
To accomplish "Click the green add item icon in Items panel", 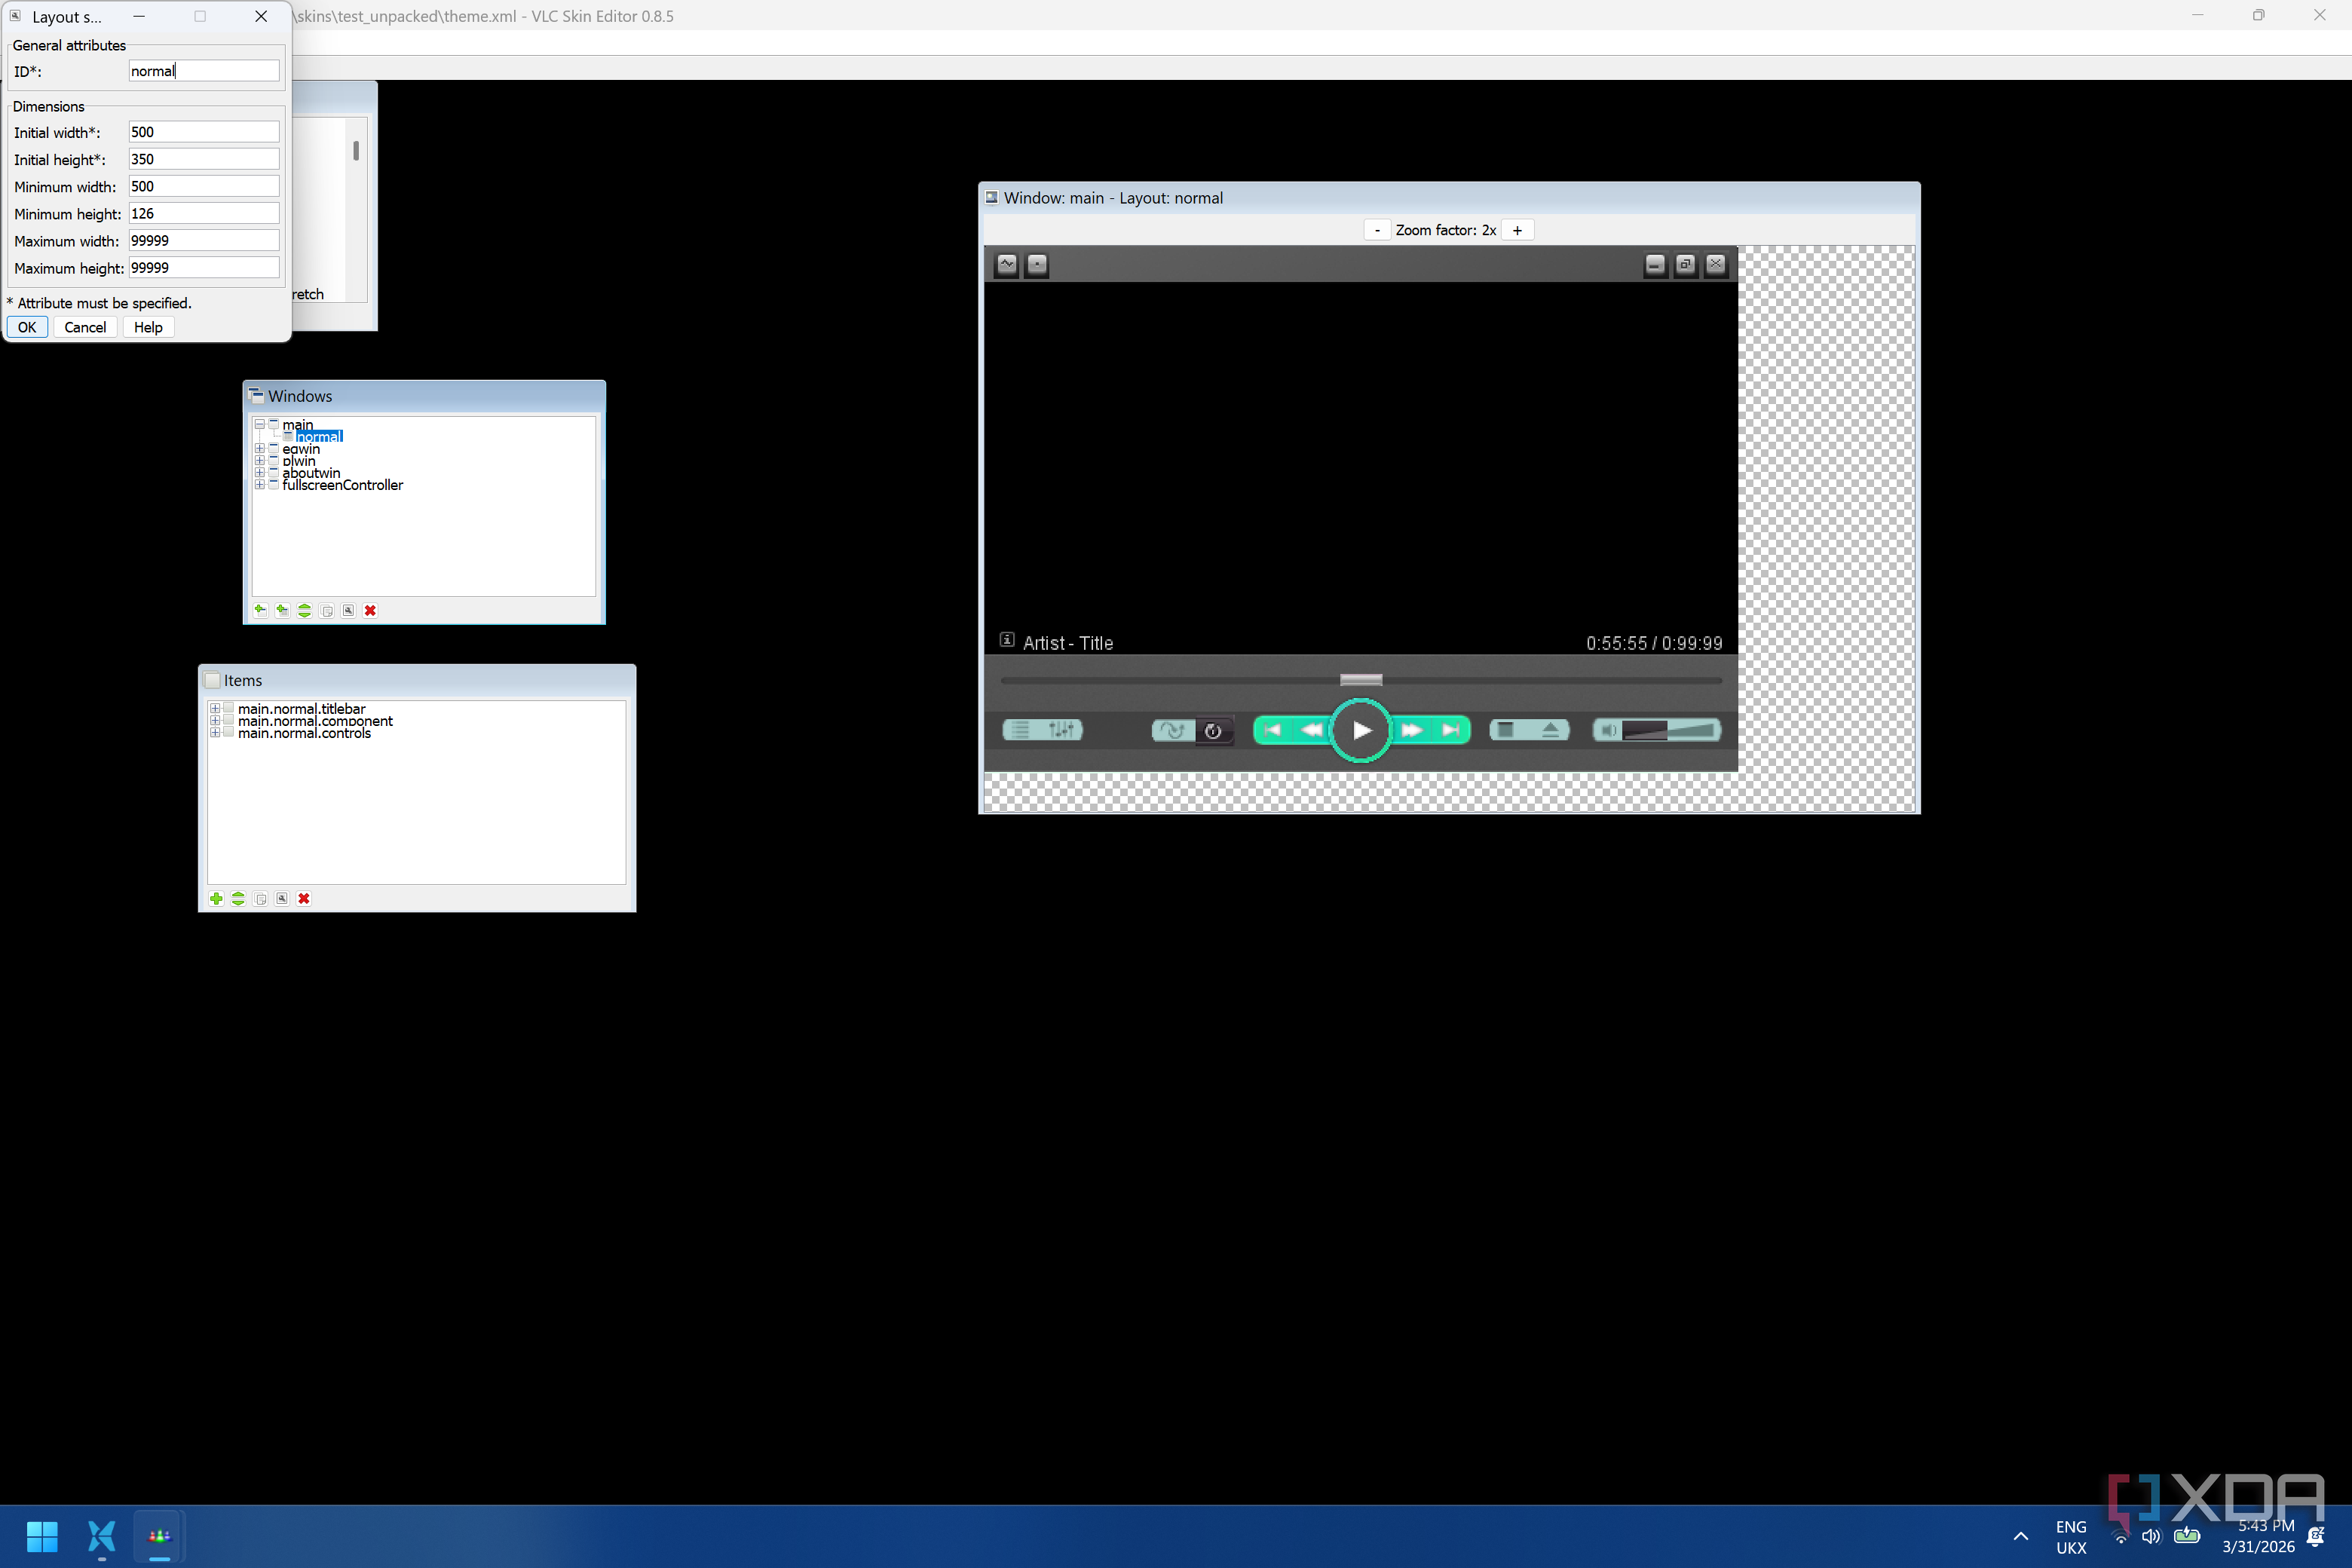I will pos(216,899).
